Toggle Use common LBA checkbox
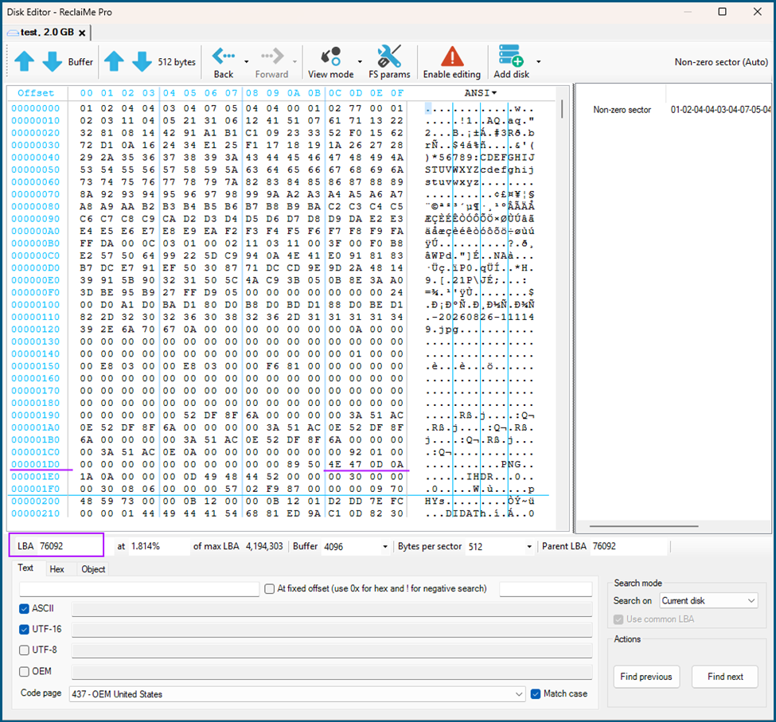 click(x=618, y=619)
